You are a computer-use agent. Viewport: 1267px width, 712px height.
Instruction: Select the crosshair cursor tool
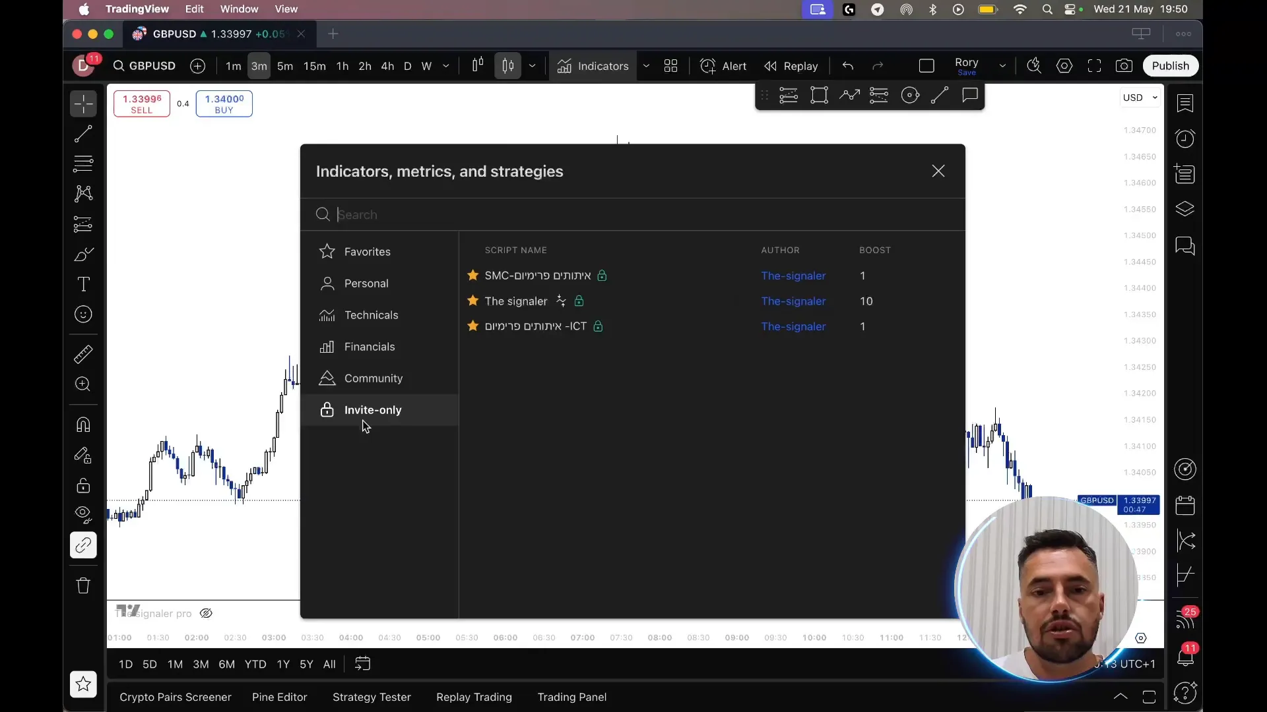click(83, 104)
